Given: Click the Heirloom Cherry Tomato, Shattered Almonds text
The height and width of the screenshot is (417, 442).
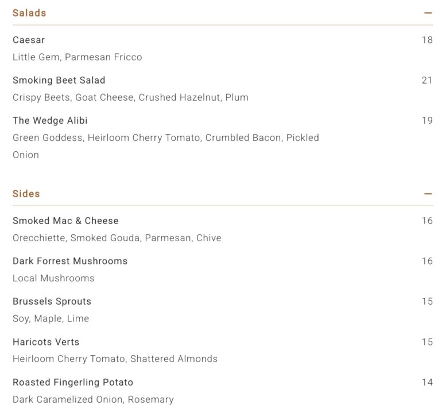Looking at the screenshot, I should [x=115, y=359].
